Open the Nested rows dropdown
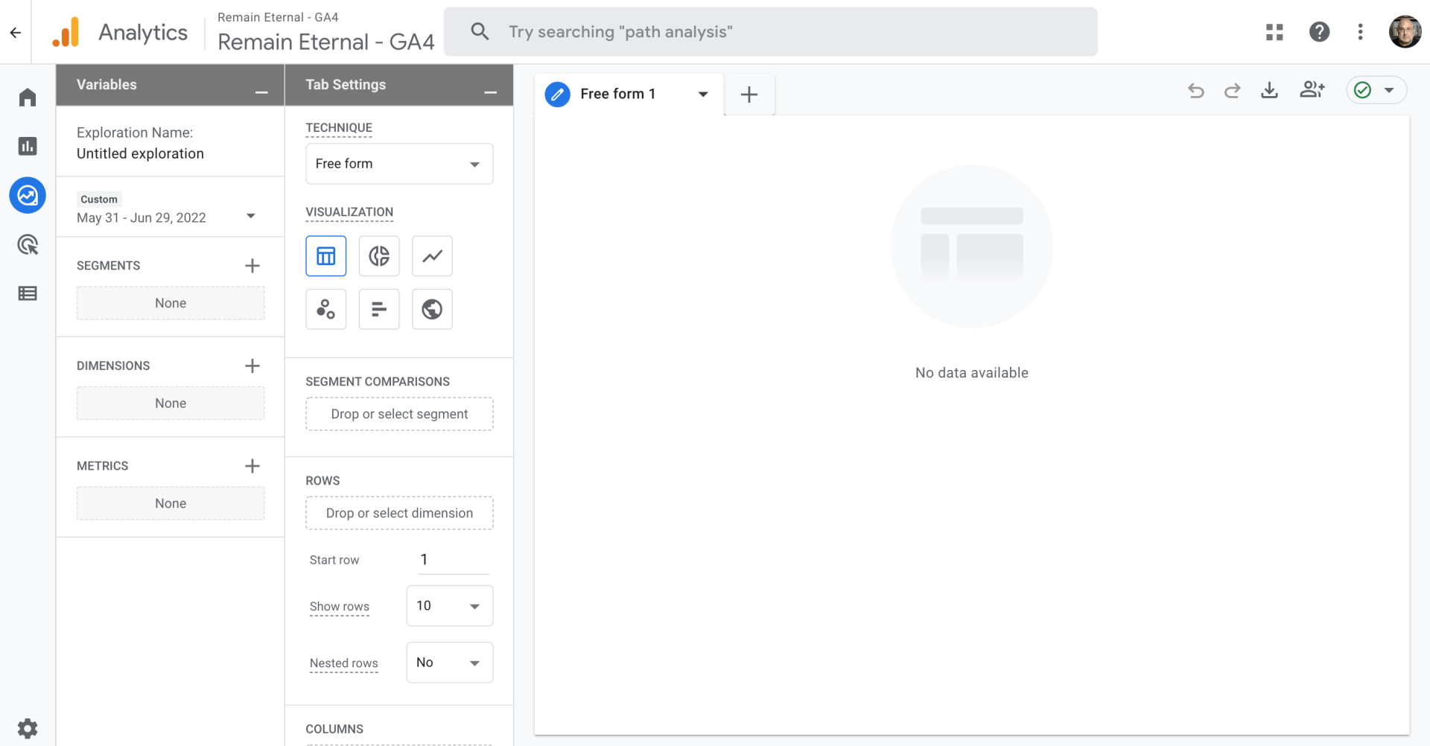The height and width of the screenshot is (746, 1430). pyautogui.click(x=450, y=663)
